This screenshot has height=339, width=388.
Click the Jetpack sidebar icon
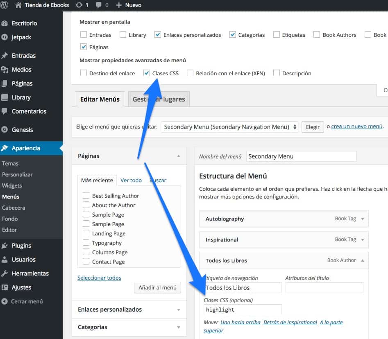click(5, 37)
